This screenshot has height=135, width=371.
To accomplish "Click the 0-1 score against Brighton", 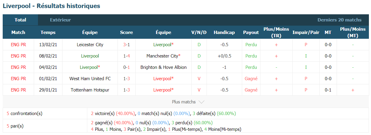I will tap(126, 67).
